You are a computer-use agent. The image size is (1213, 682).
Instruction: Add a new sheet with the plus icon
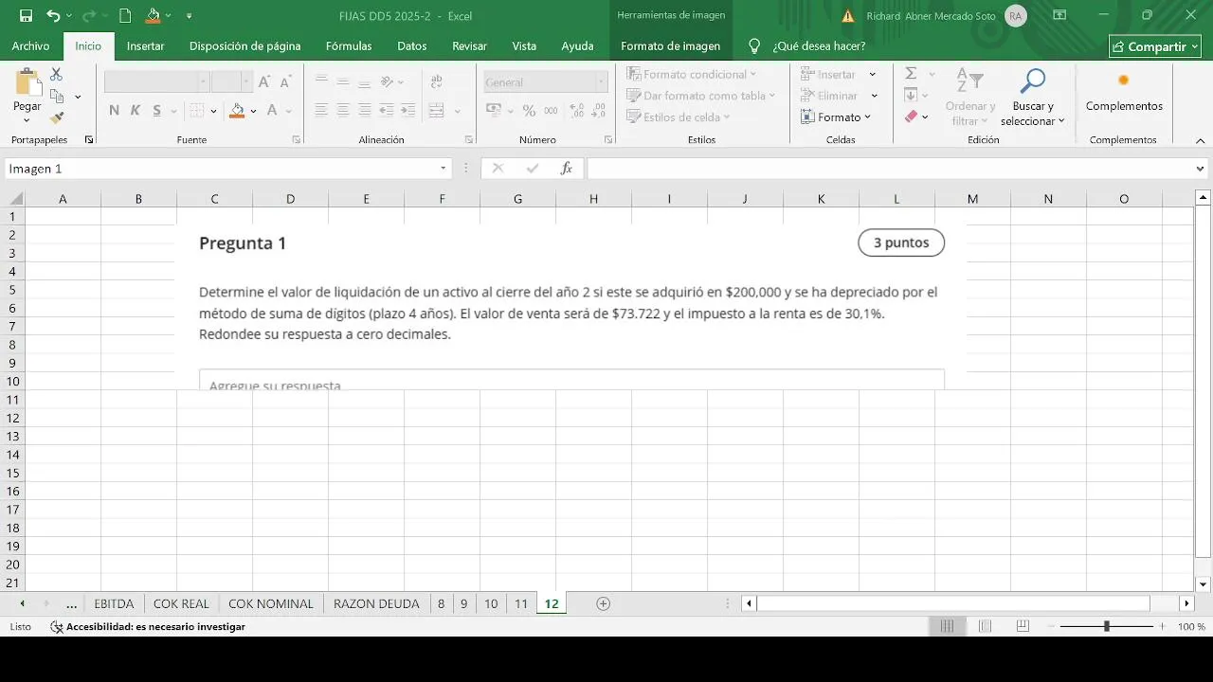click(x=603, y=603)
